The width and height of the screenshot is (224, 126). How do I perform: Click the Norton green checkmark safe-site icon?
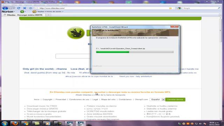[22, 12]
